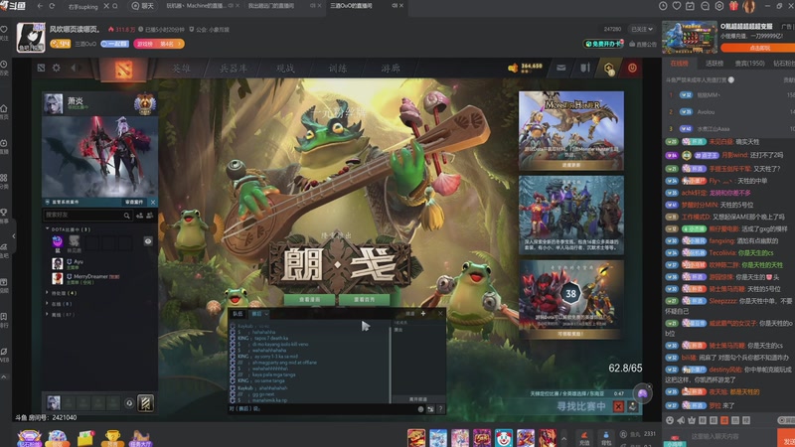Toggle the round switch beside the chat notice
The width and height of the screenshot is (795, 447).
731,79
